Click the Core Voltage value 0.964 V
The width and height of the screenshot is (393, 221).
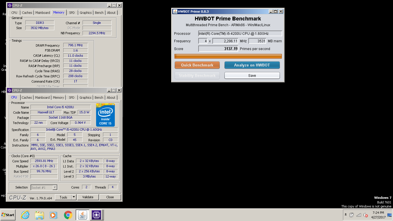click(x=80, y=123)
